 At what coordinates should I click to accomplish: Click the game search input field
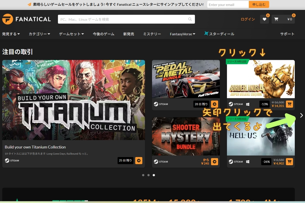click(126, 19)
